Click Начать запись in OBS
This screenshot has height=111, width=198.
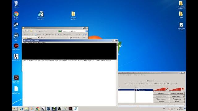point(176,96)
